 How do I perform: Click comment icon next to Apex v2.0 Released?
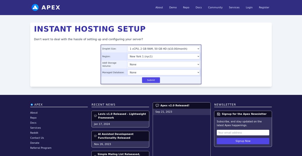(157, 106)
